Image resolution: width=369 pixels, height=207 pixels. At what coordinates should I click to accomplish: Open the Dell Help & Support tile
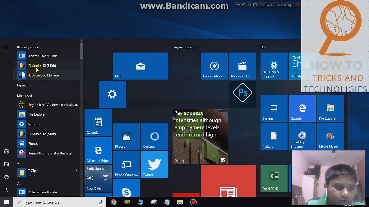pos(274,66)
